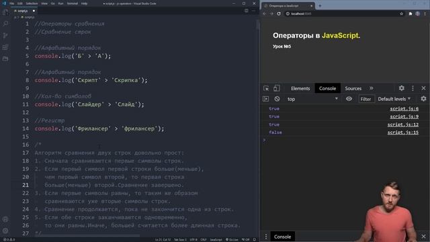Toggle the console sidebar
Image resolution: width=430 pixels, height=242 pixels.
point(266,99)
